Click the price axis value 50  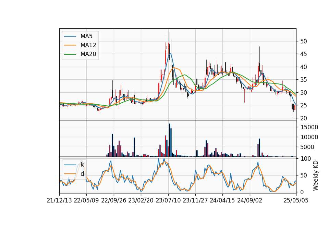[303, 41]
